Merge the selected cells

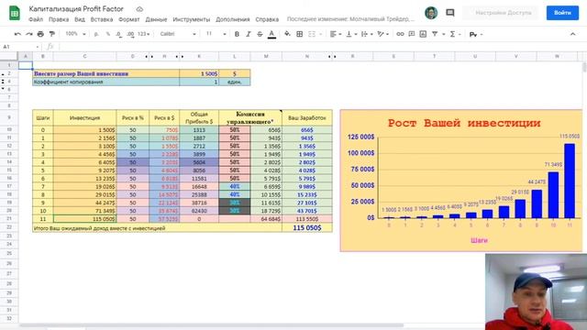coord(312,34)
